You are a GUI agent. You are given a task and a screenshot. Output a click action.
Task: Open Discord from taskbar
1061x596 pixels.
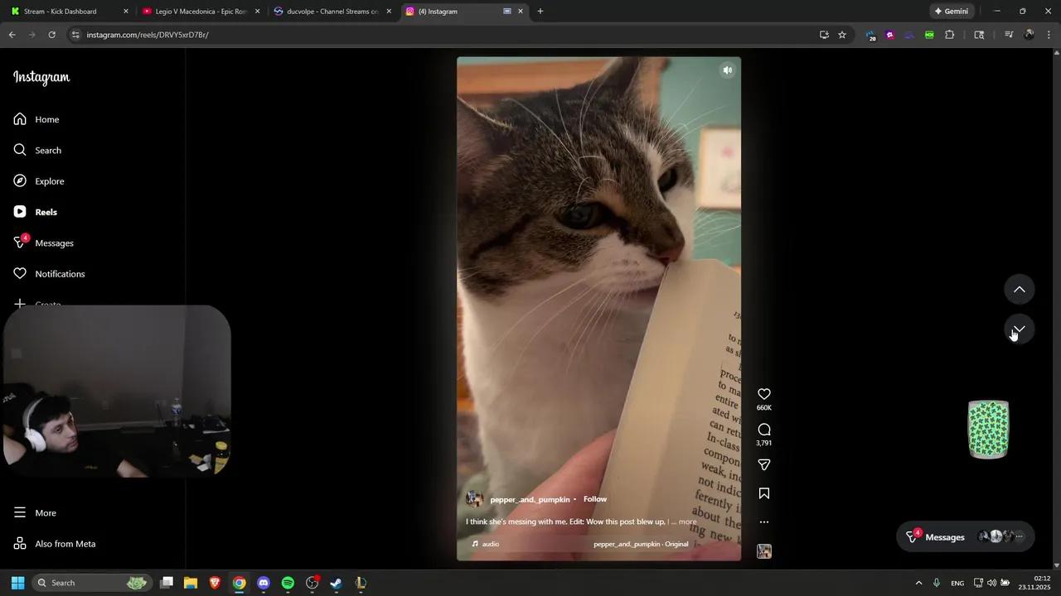tap(264, 583)
